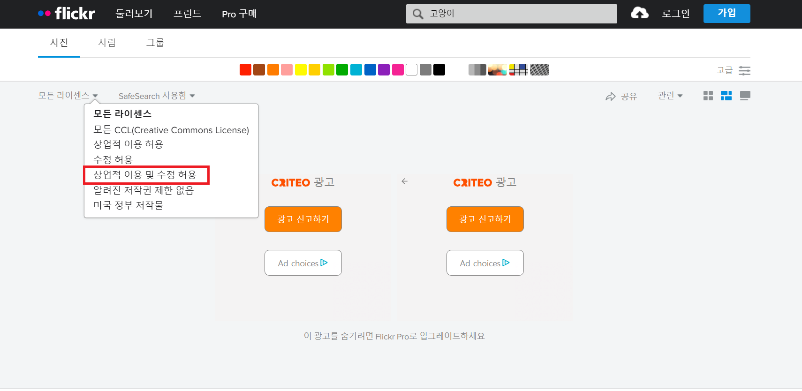Choose 미국 정부 저작물 license option

(128, 205)
